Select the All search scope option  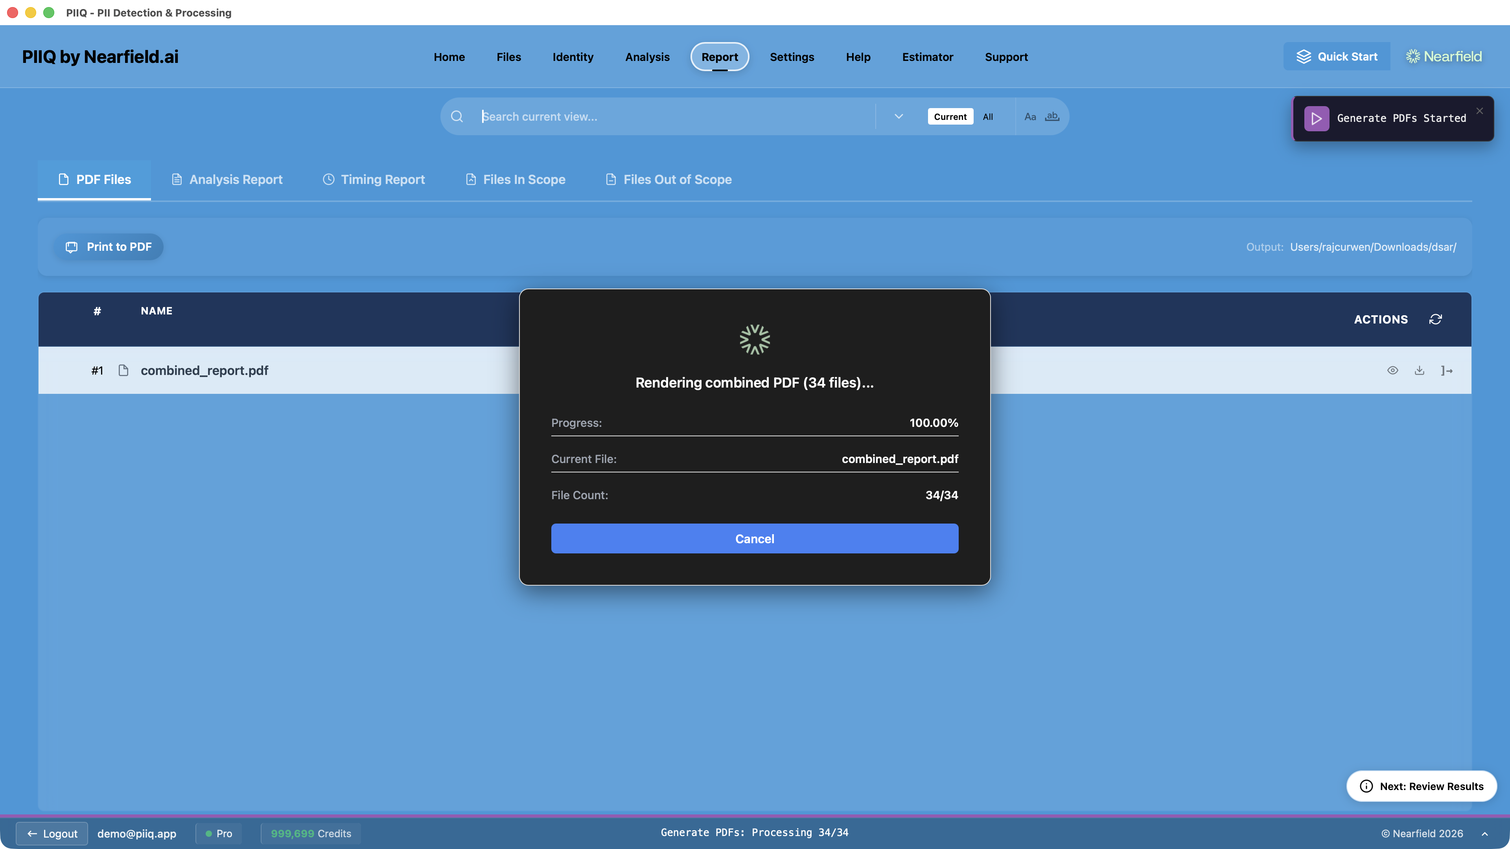(x=988, y=117)
